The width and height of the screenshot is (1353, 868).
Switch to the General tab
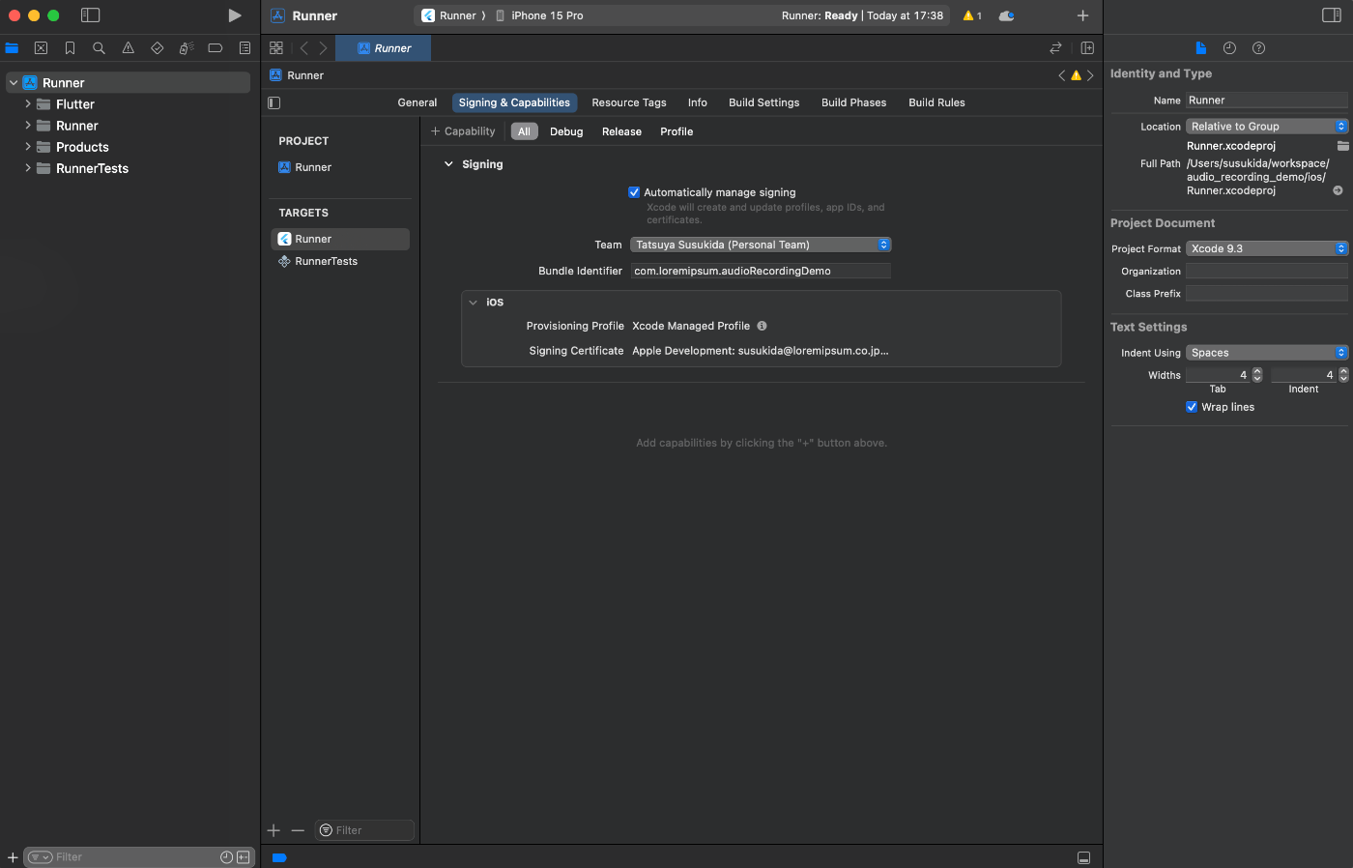pyautogui.click(x=417, y=102)
